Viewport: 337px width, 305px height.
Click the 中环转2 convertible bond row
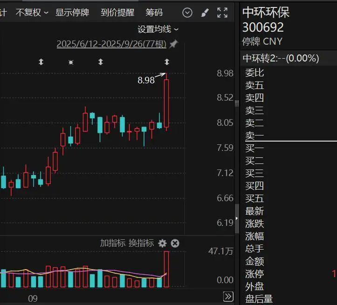[x=281, y=58]
